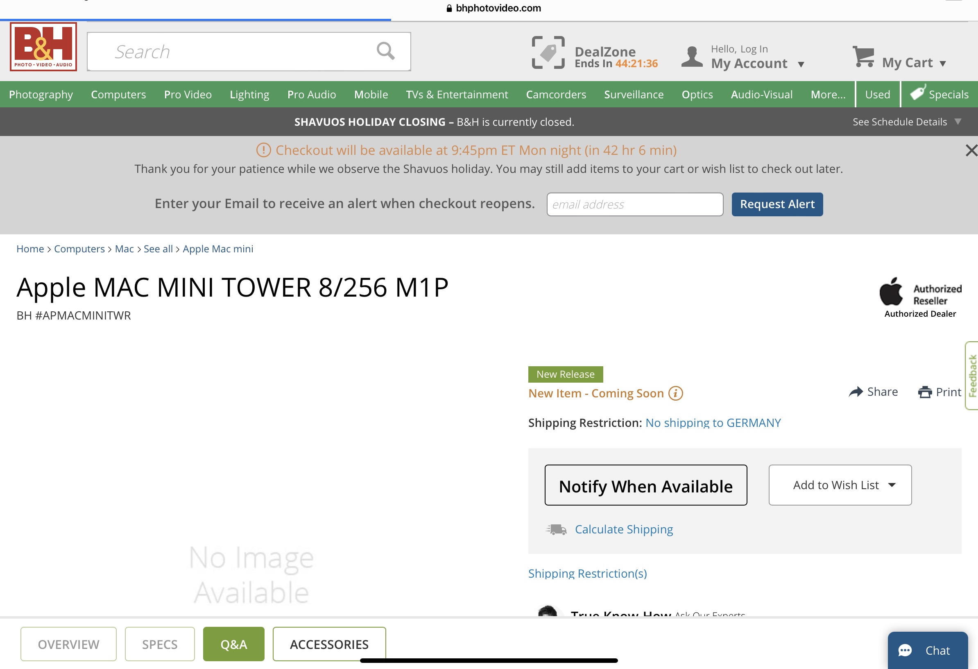Click Notify When Available button

pos(645,485)
